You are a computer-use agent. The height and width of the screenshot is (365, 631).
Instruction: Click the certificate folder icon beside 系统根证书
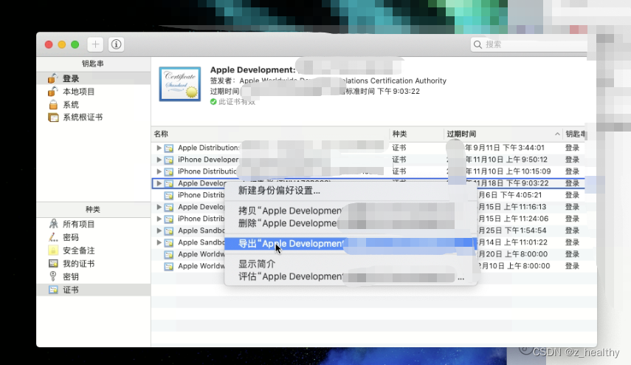click(x=53, y=117)
